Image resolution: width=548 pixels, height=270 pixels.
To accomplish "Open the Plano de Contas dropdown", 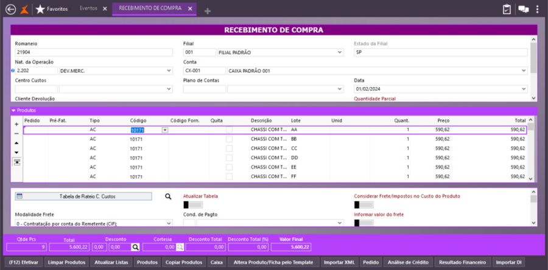I will coord(339,89).
